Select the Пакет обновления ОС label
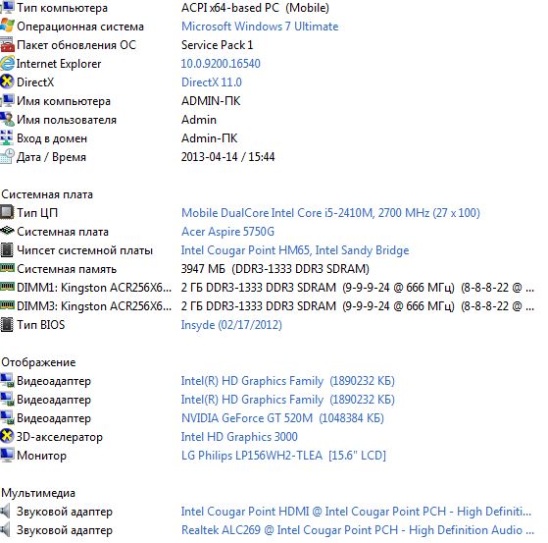548x543 pixels. [x=76, y=45]
